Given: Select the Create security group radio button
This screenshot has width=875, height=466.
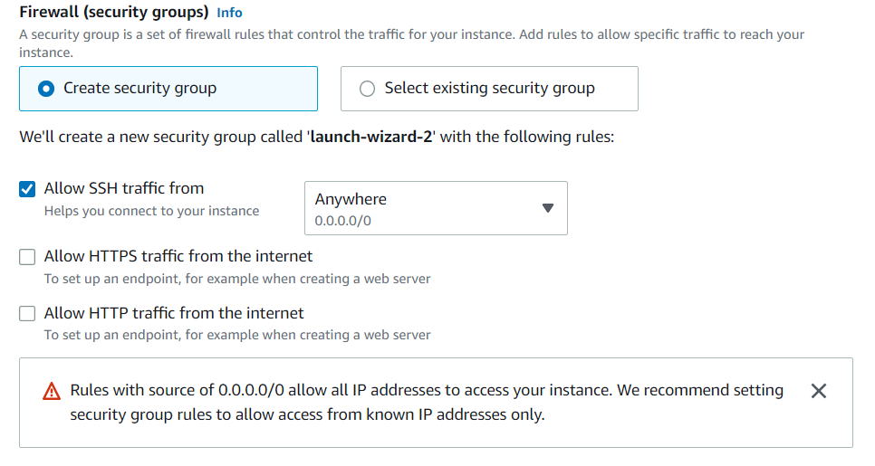Looking at the screenshot, I should coord(46,89).
